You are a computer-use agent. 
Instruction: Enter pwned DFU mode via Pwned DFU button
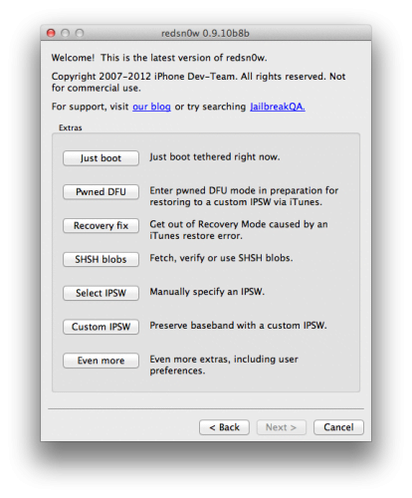click(x=101, y=192)
